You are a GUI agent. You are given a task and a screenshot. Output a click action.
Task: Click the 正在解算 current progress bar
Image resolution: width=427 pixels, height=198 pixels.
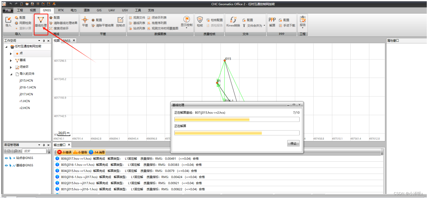(x=237, y=133)
